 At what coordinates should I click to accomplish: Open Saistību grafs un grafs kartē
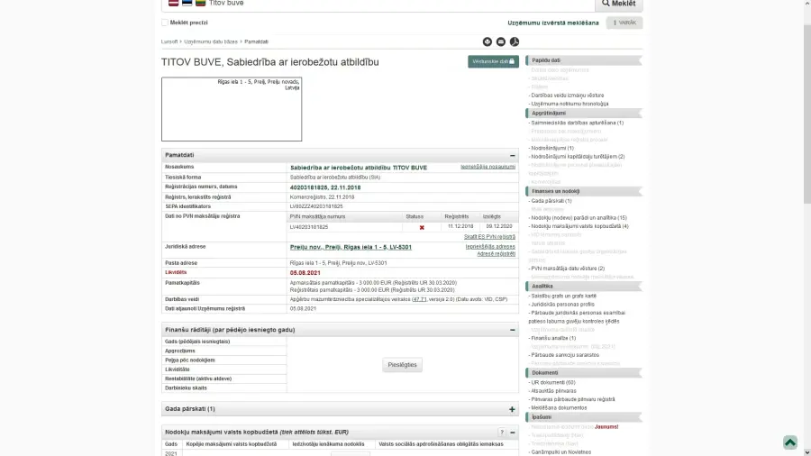click(564, 296)
